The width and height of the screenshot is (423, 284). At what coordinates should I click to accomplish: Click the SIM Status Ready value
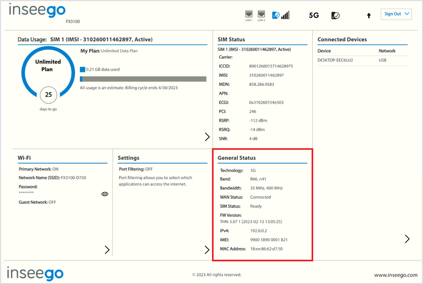[256, 206]
